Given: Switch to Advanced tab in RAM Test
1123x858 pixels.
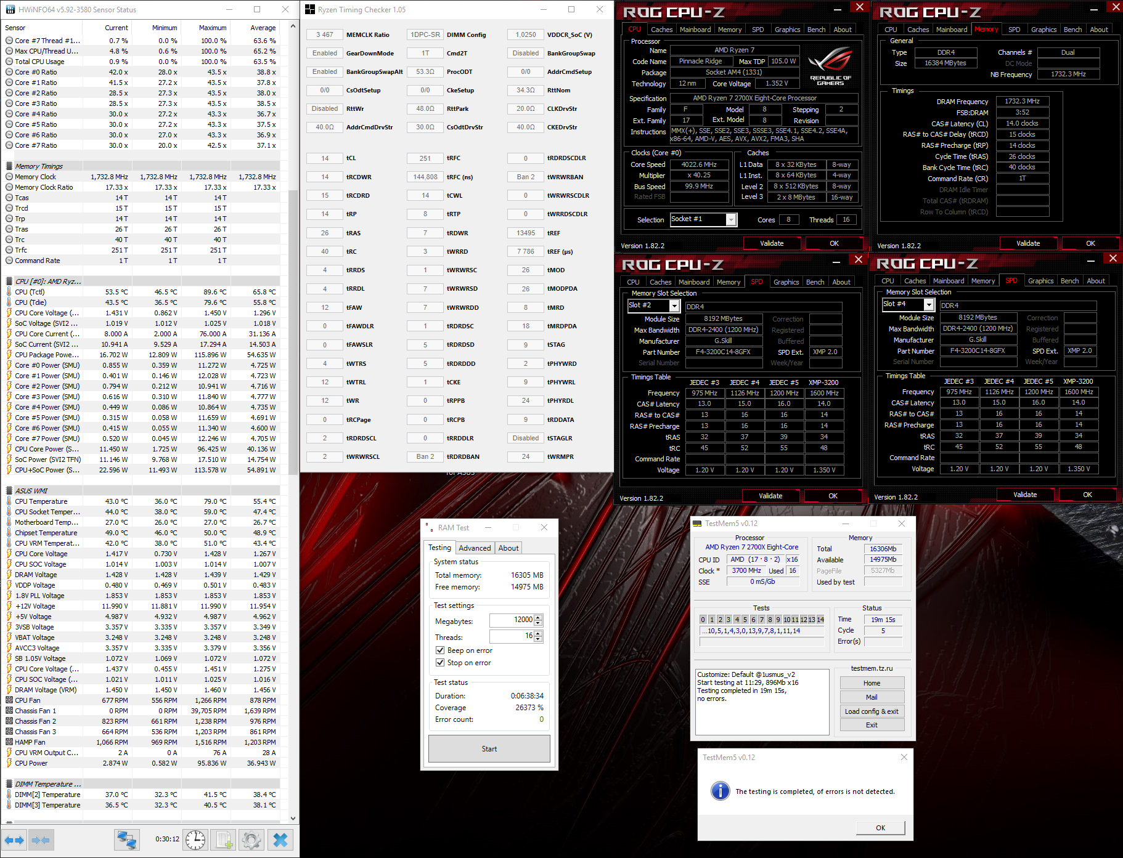Looking at the screenshot, I should pos(475,548).
